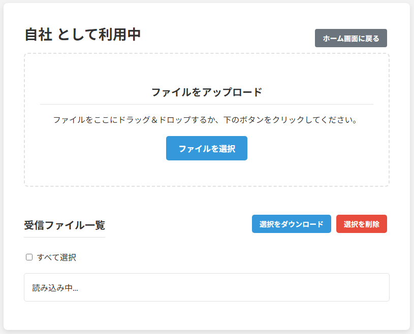Enable the すべて選択 checkbox
The width and height of the screenshot is (414, 334).
(x=29, y=257)
